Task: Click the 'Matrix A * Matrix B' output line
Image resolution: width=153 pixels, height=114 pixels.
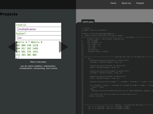Action: point(29,42)
